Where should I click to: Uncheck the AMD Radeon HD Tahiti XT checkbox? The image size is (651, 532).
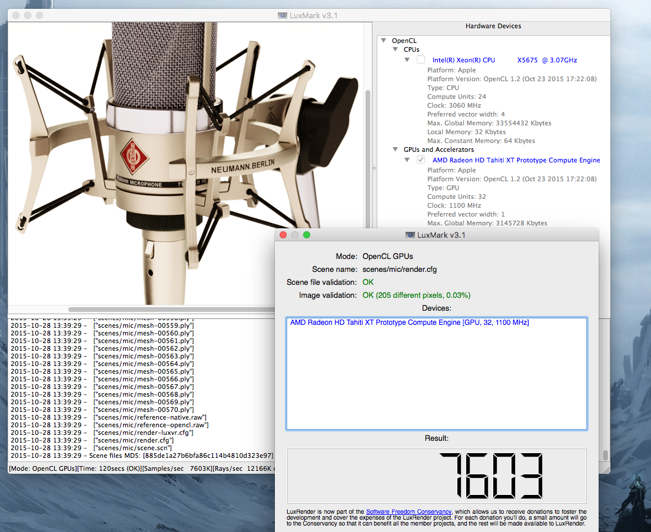coord(420,160)
